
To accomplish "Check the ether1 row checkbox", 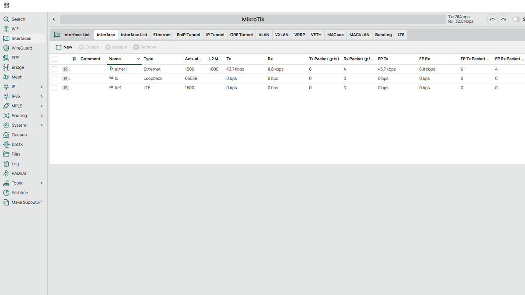I will coord(55,69).
